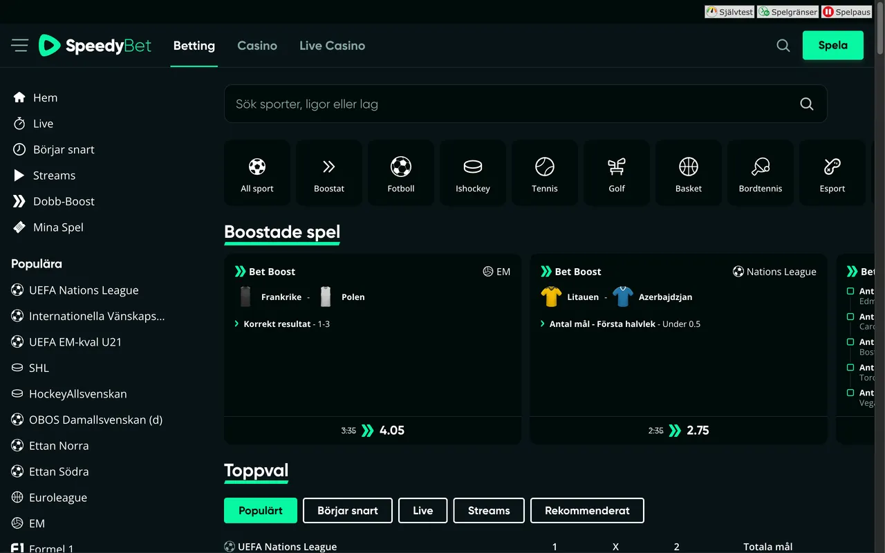Viewport: 885px width, 553px height.
Task: Click the F1 icon beside Formel 1
Action: coord(17,548)
